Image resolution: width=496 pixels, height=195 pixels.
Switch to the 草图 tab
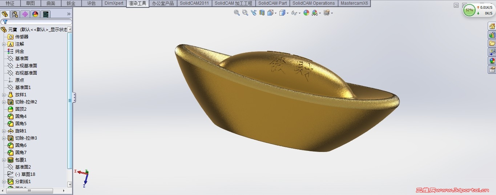coord(31,3)
